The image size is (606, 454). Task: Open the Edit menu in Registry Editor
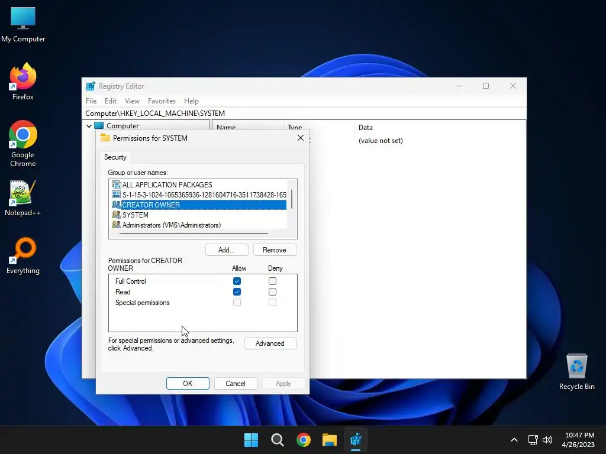[111, 100]
